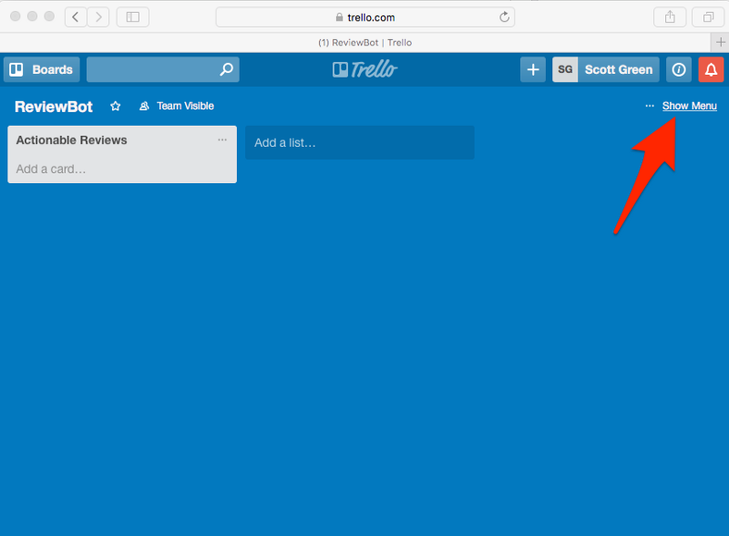Screen dimensions: 729x536
Task: Open Scott Green profile menu
Action: [x=606, y=70]
